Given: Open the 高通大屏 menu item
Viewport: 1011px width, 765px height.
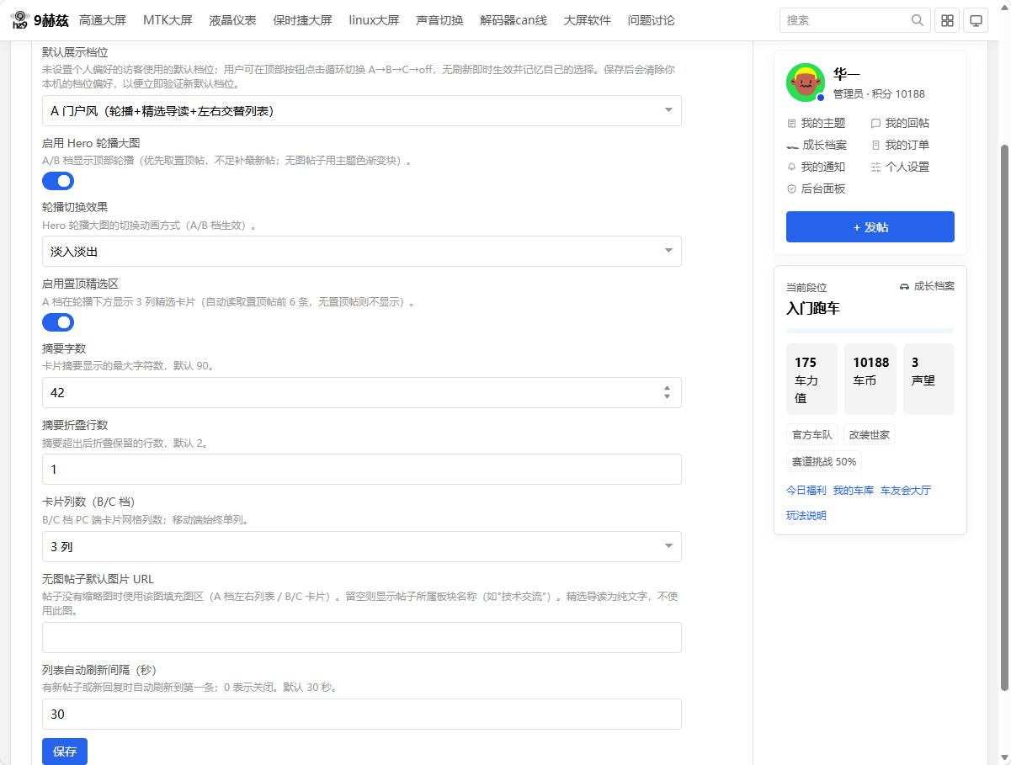Looking at the screenshot, I should click(102, 20).
